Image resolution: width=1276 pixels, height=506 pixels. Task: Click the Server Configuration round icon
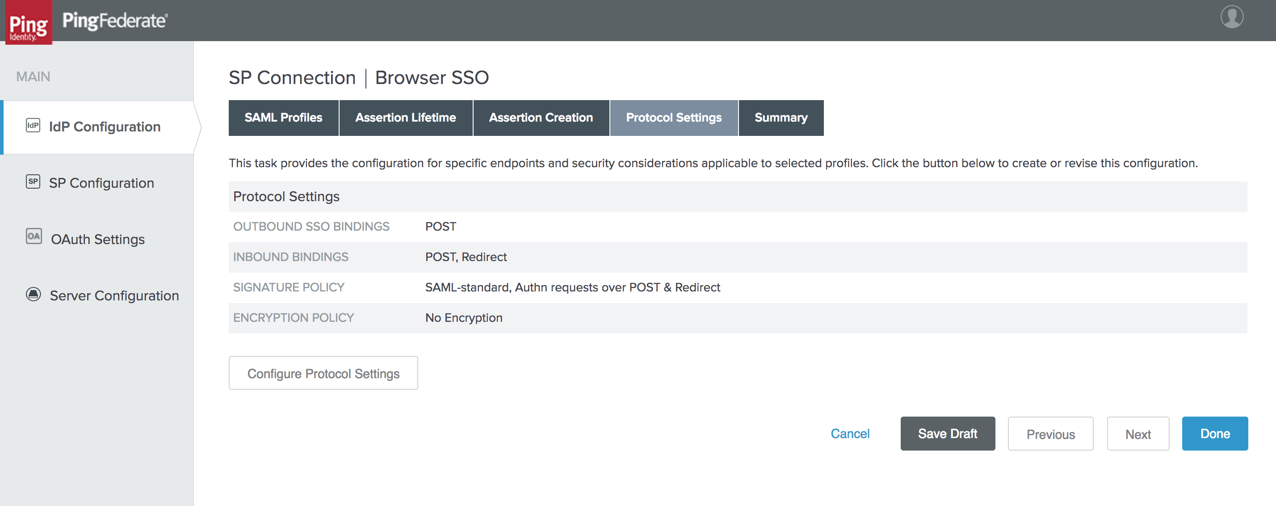click(33, 294)
